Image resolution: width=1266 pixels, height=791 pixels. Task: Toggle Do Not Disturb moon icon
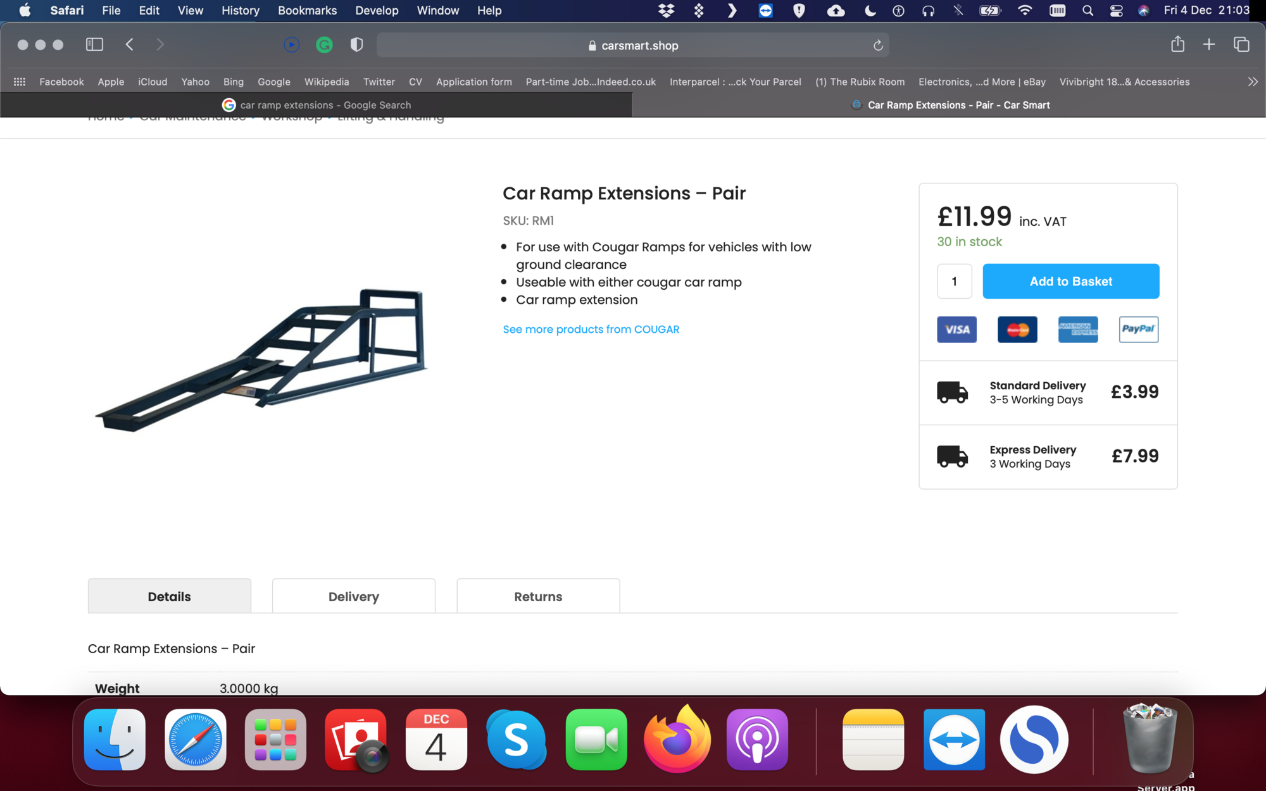870,11
